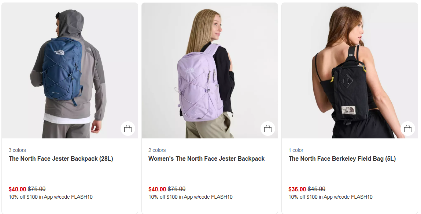Click $40.00 sale price on Jester Backpack (28L)
The image size is (421, 214).
(x=17, y=189)
